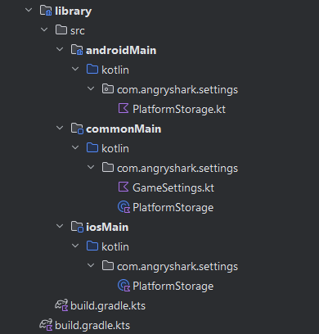
Task: Collapse the androidMain node
Action: pyautogui.click(x=60, y=49)
